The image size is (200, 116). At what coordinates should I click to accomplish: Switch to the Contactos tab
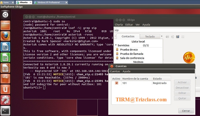[128, 36]
